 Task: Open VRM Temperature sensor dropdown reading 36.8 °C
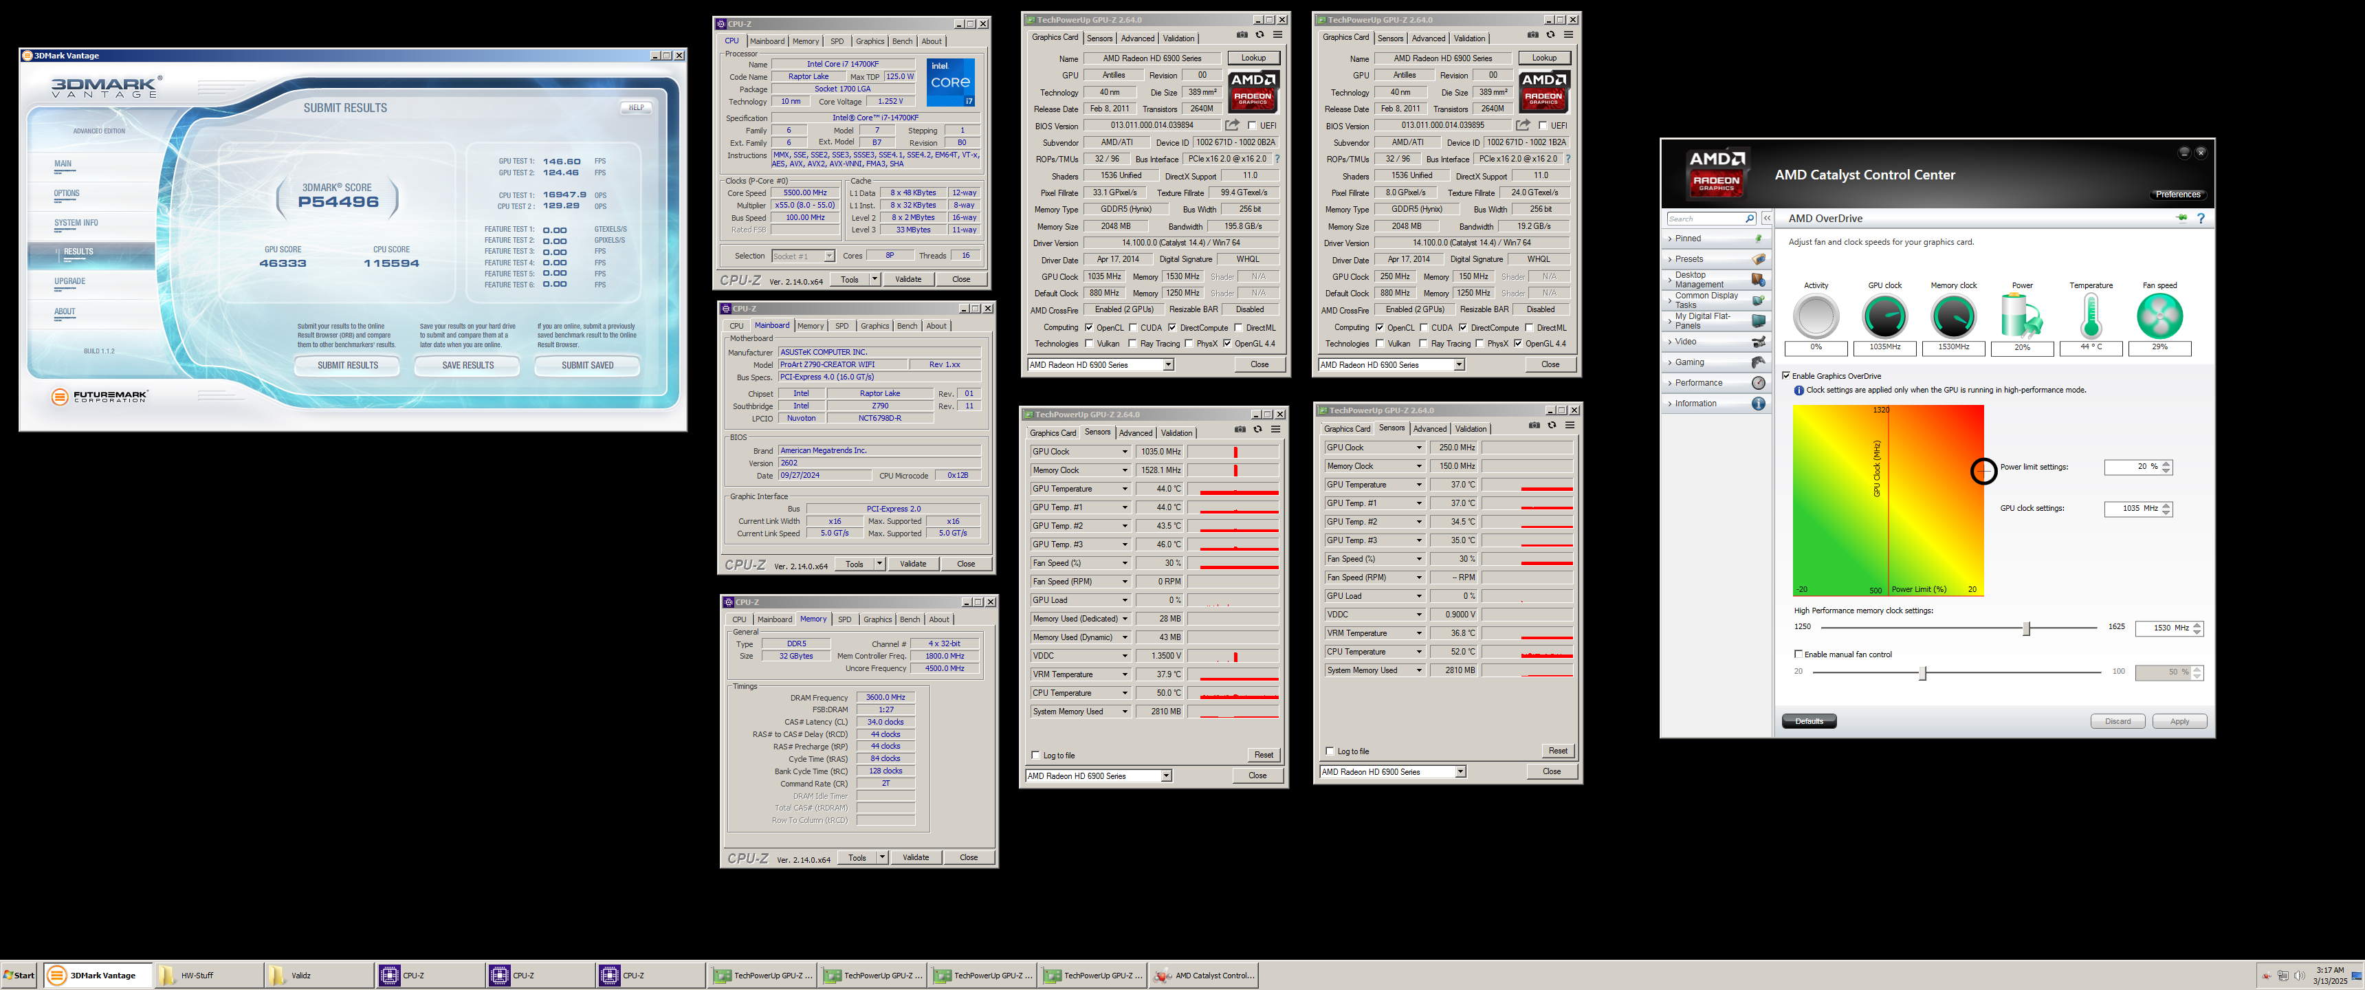pyautogui.click(x=1418, y=634)
